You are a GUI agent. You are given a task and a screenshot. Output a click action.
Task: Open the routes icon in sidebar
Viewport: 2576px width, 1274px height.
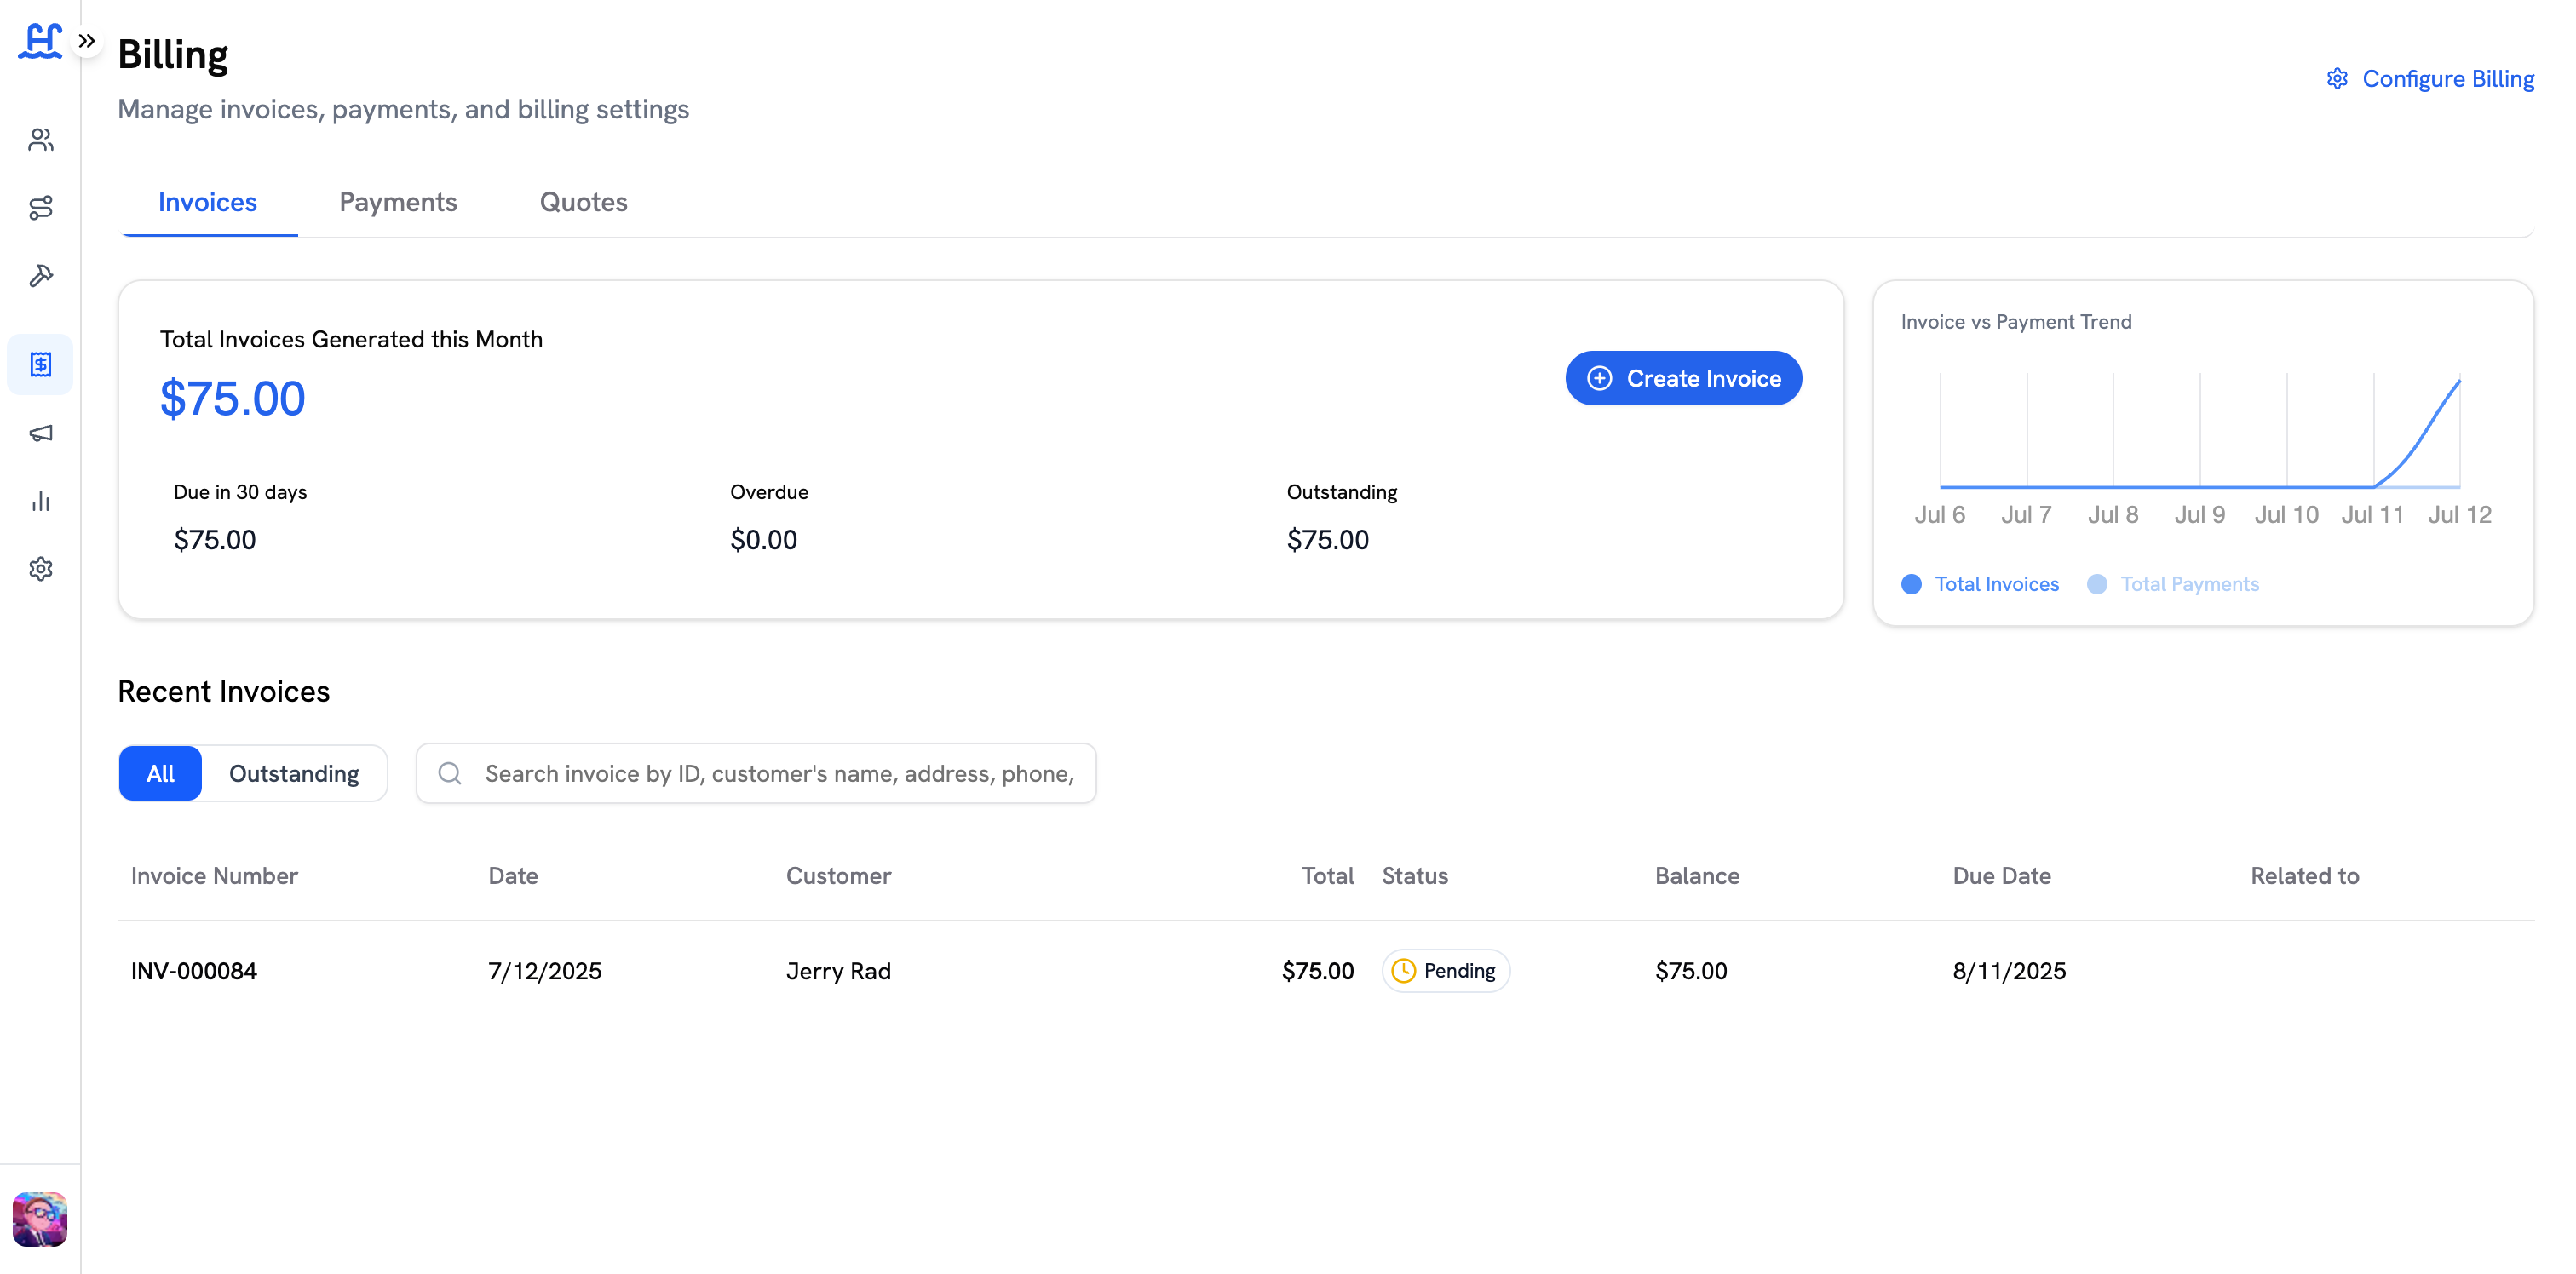coord(41,208)
